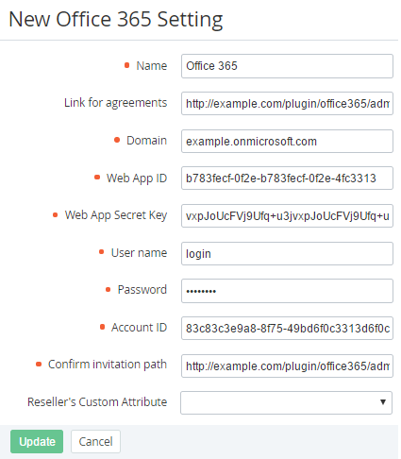Click the New Office 365 Setting heading
The width and height of the screenshot is (401, 459).
click(116, 20)
